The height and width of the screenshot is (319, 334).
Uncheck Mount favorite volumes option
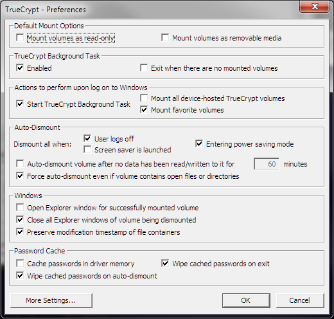click(144, 110)
